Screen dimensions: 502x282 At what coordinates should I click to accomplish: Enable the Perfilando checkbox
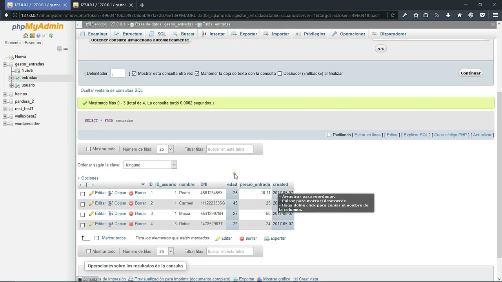coord(329,135)
